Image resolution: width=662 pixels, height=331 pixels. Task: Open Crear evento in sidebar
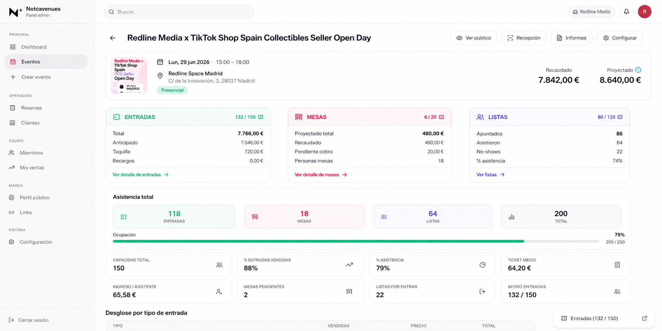(46, 77)
